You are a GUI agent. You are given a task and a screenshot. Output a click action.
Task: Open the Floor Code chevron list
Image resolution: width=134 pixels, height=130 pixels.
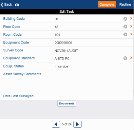click(x=131, y=26)
